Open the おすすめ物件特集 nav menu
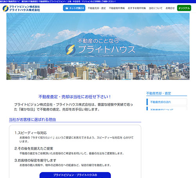 point(137,8)
